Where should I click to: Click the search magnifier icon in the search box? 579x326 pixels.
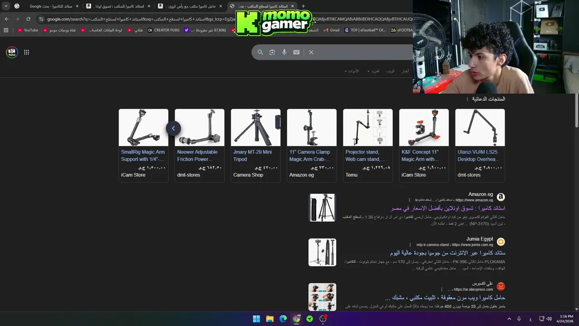tap(260, 52)
